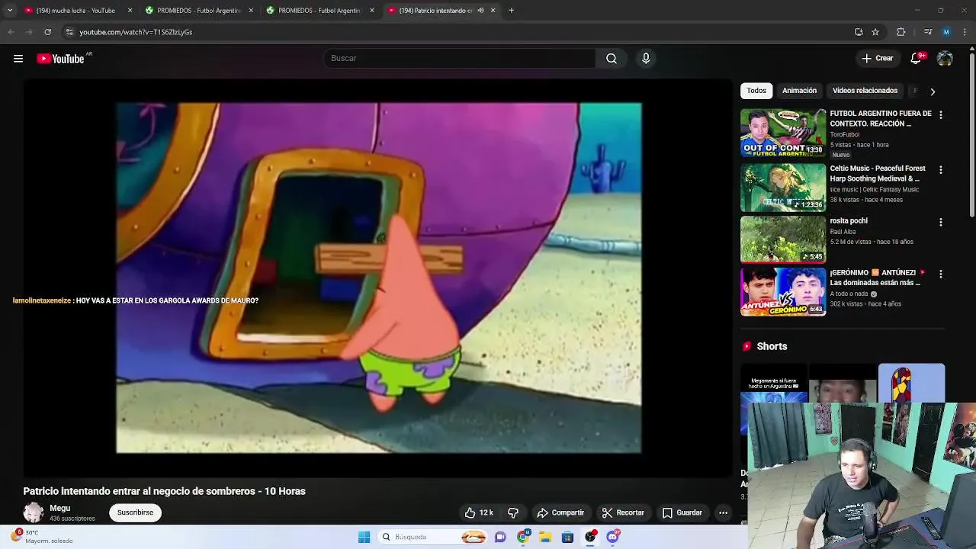This screenshot has width=976, height=549.
Task: Click the Patrick Star video player
Action: click(378, 278)
